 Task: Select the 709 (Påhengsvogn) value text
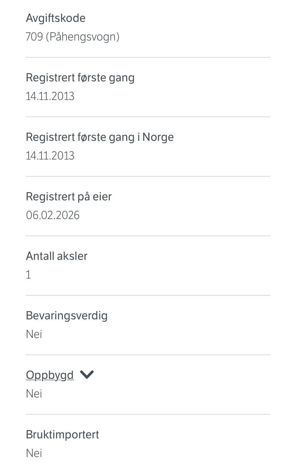(73, 37)
